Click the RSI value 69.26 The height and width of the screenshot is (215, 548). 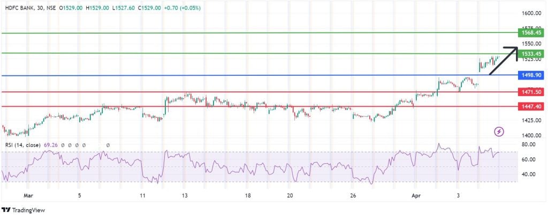tap(51, 145)
